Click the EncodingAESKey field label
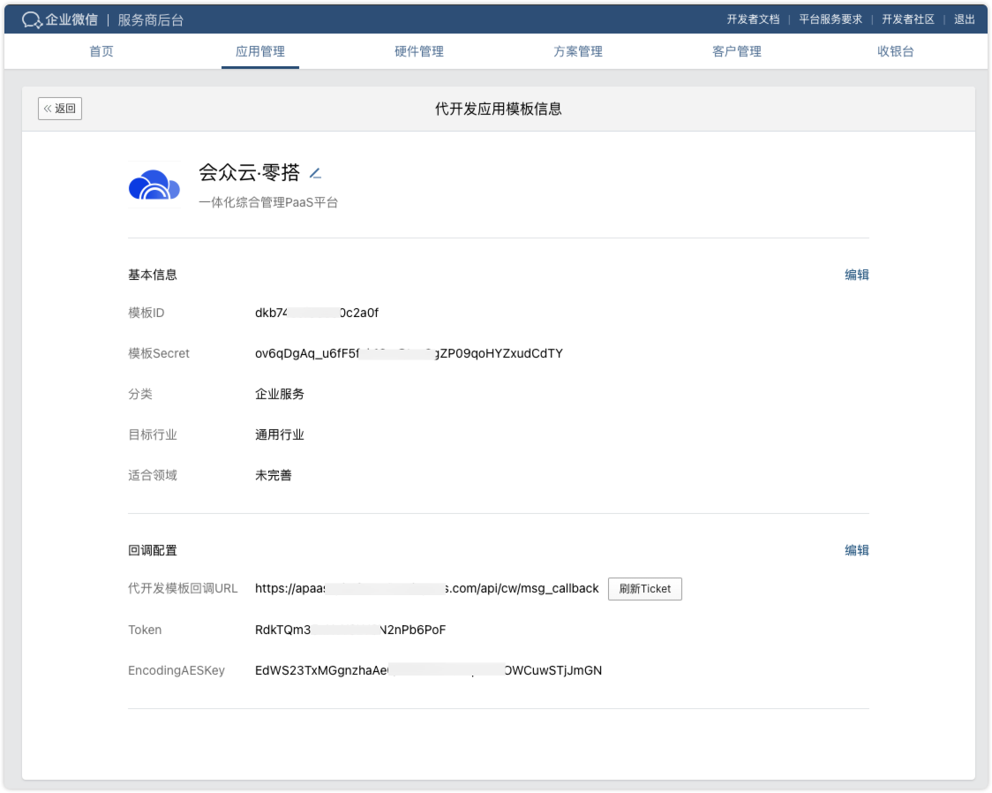 (x=177, y=670)
